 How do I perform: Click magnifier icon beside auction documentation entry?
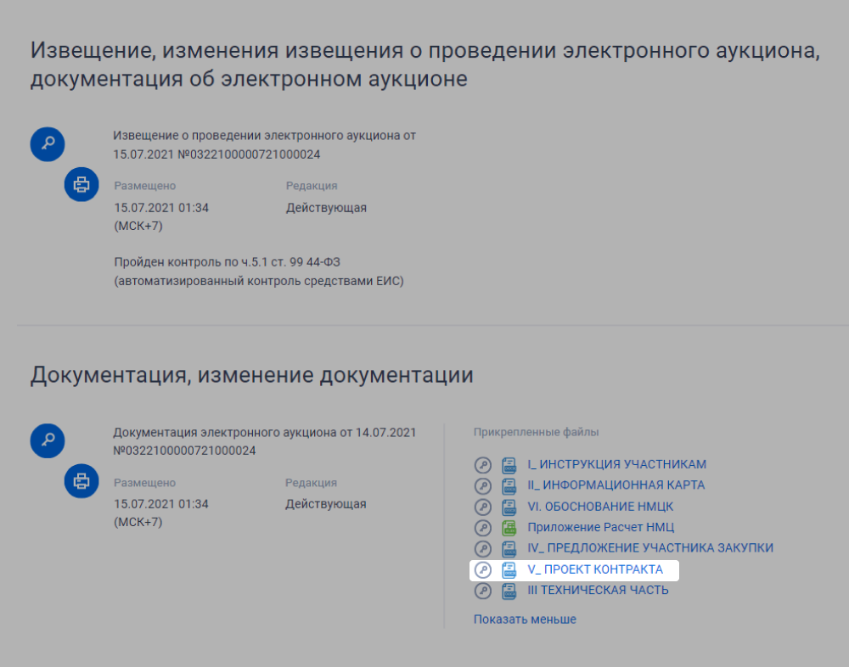click(x=47, y=440)
